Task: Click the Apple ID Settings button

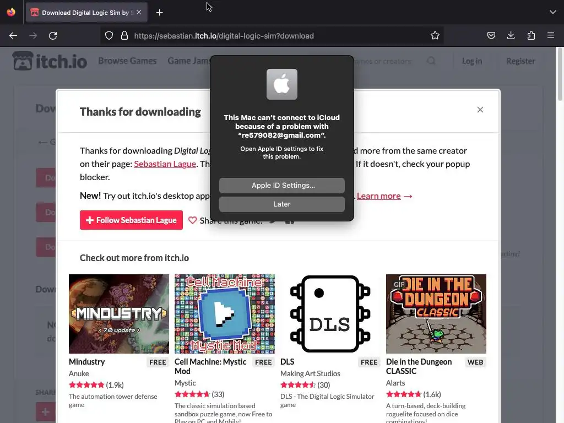Action: (281, 185)
